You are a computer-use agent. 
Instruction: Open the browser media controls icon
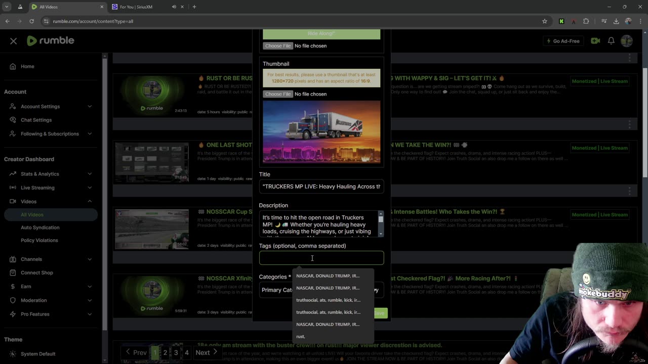[604, 21]
